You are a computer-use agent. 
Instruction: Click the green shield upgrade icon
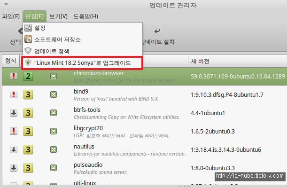click(28, 63)
